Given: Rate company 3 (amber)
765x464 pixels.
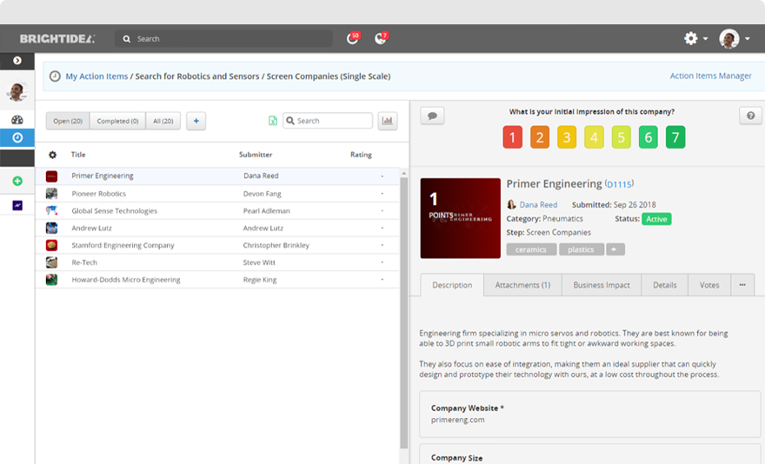Looking at the screenshot, I should pos(567,137).
